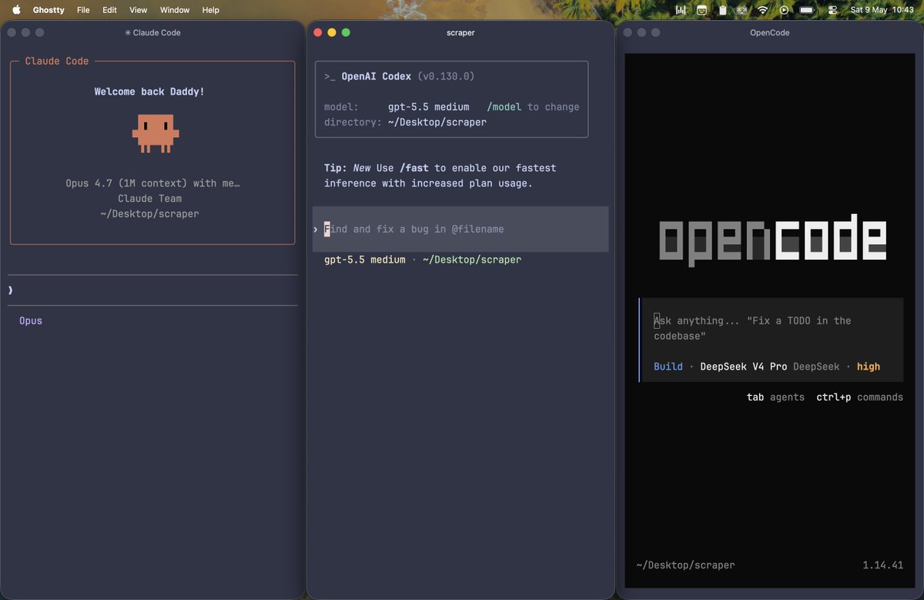924x600 pixels.
Task: Open Control Center toggles icon
Action: tap(832, 10)
